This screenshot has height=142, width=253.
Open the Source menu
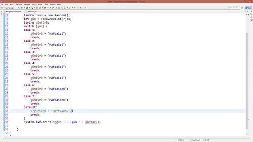pyautogui.click(x=12, y=4)
